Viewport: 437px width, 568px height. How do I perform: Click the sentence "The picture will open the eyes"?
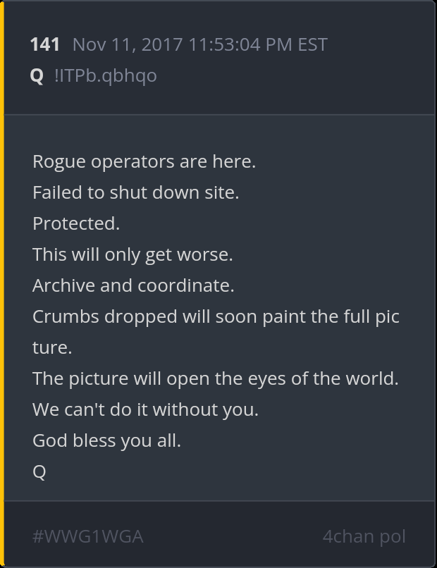click(215, 378)
